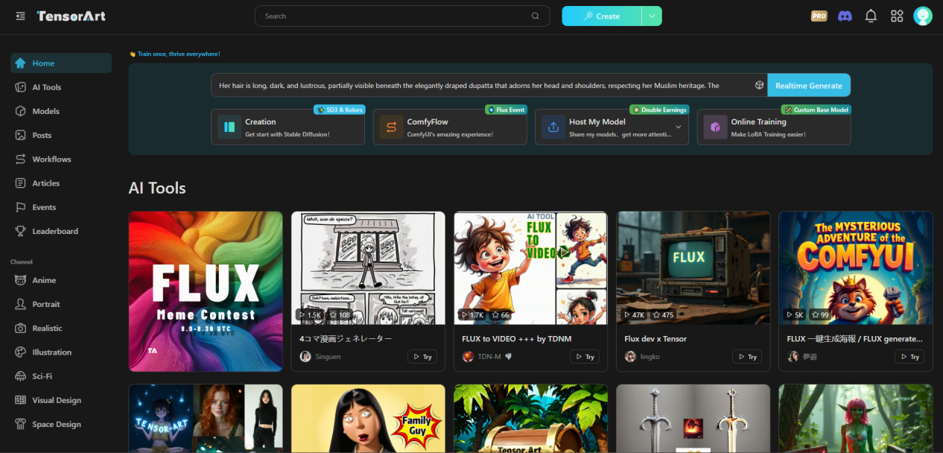Click Try on Flux dev x Tensor
This screenshot has height=453, width=943.
tap(747, 357)
